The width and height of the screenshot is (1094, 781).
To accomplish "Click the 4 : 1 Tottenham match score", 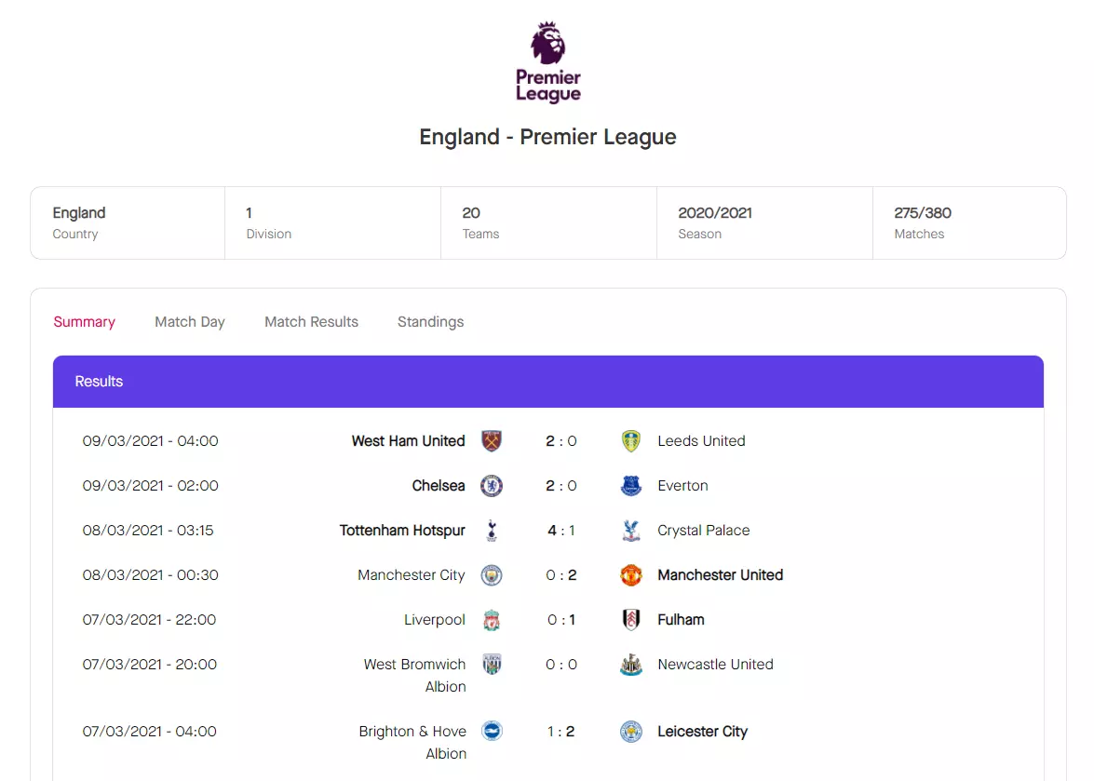I will (561, 530).
